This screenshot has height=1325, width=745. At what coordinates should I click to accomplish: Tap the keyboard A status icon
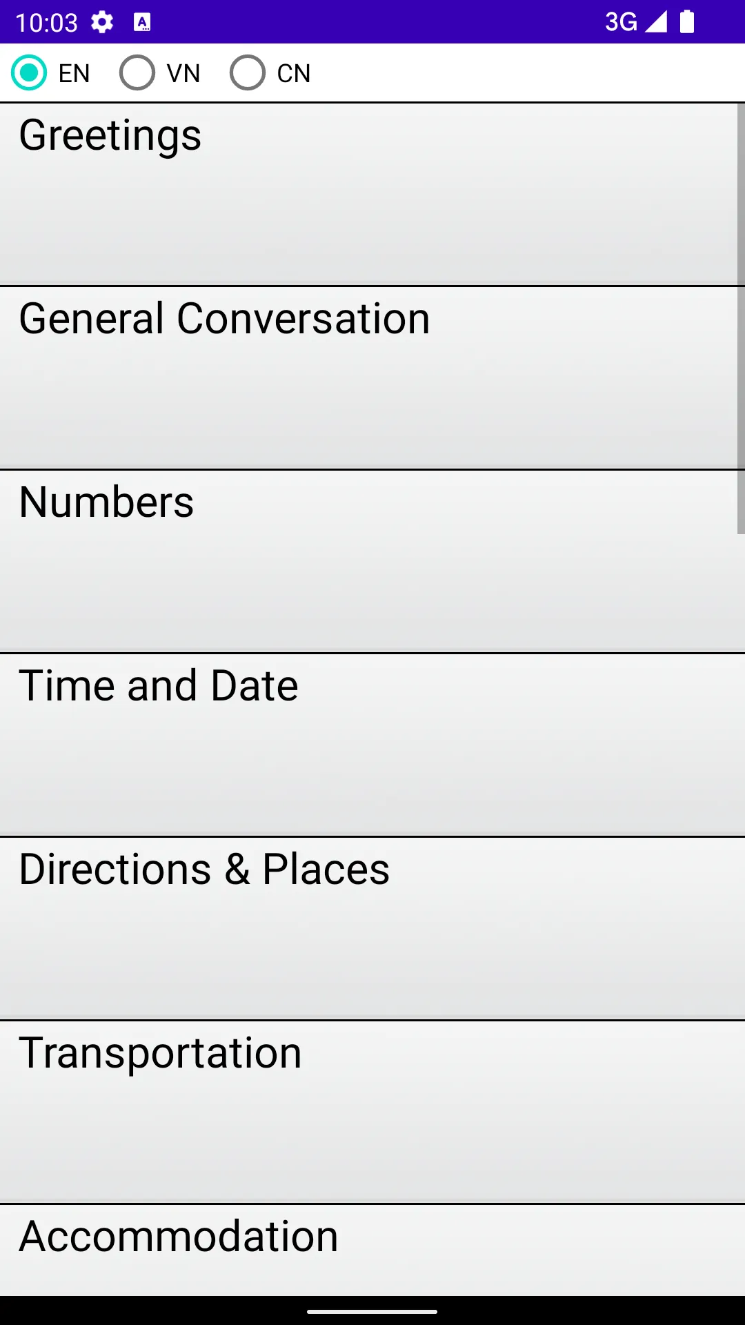pyautogui.click(x=142, y=22)
